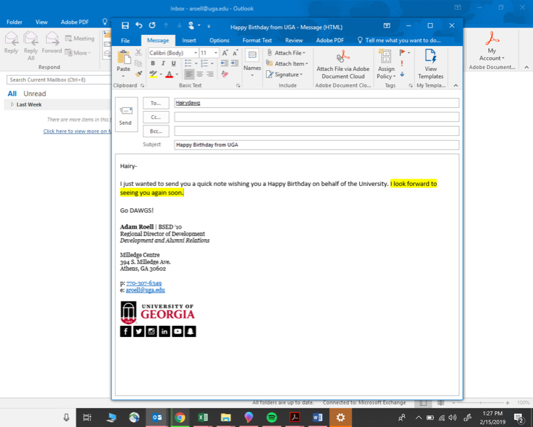The width and height of the screenshot is (533, 427).
Task: Set paragraph alignment to Align Right
Action: point(210,74)
